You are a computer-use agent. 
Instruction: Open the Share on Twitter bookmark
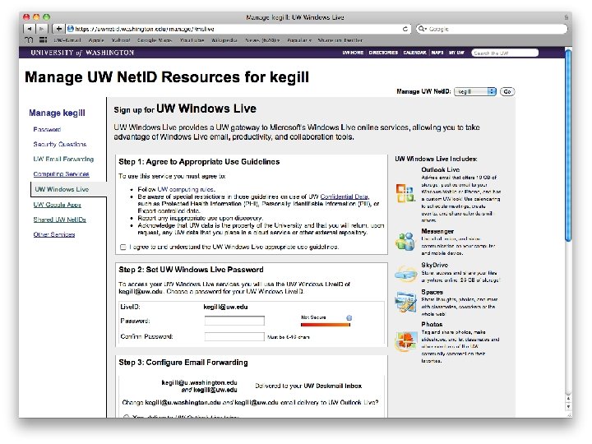[340, 40]
